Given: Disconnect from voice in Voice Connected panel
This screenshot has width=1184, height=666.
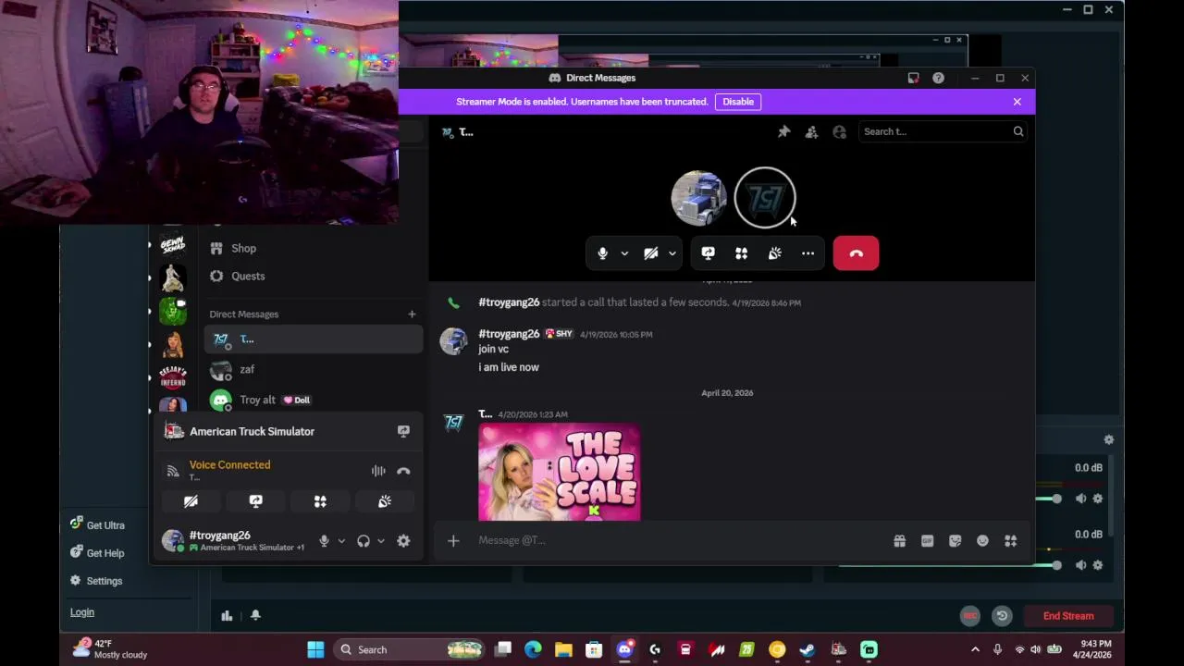Looking at the screenshot, I should coord(403,471).
